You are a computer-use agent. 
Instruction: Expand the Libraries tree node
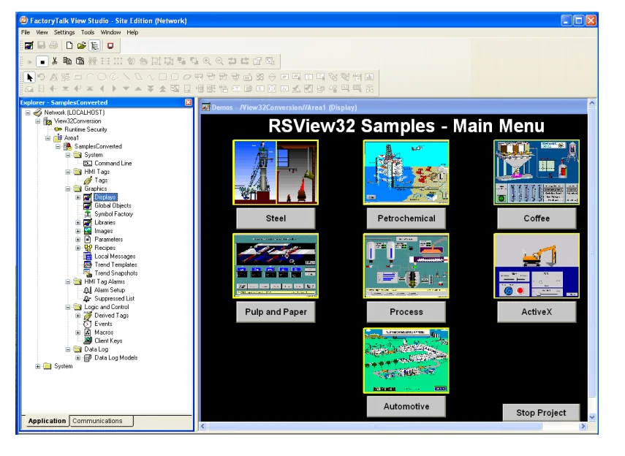[x=78, y=223]
